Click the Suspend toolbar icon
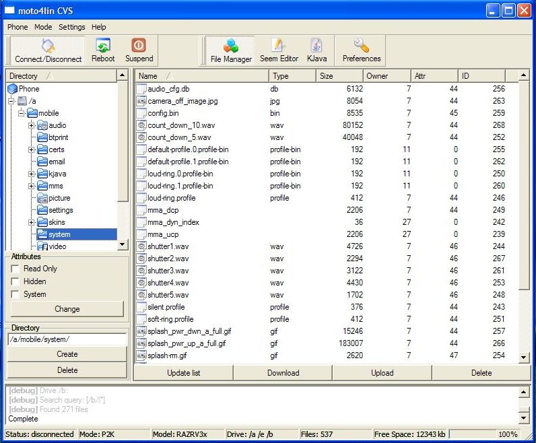536x443 pixels. coord(139,45)
